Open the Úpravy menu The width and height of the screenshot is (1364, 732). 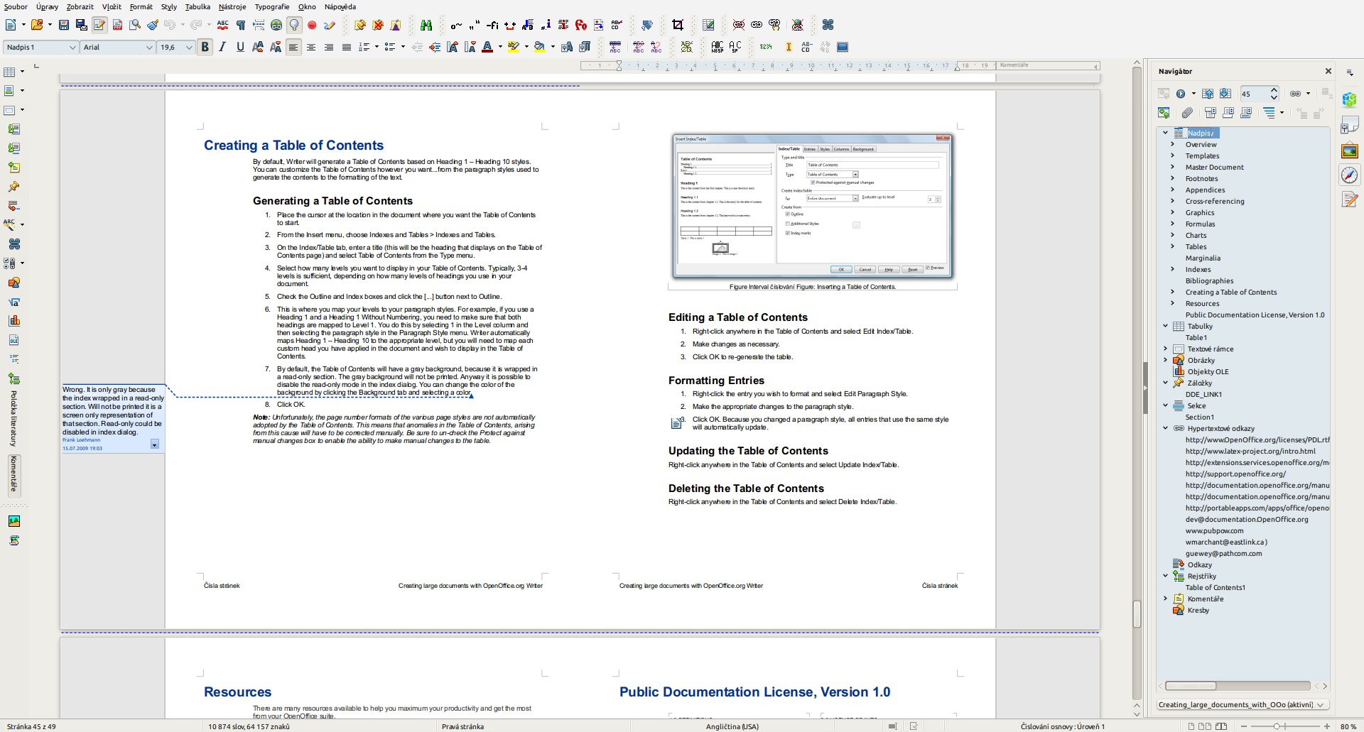click(x=48, y=6)
